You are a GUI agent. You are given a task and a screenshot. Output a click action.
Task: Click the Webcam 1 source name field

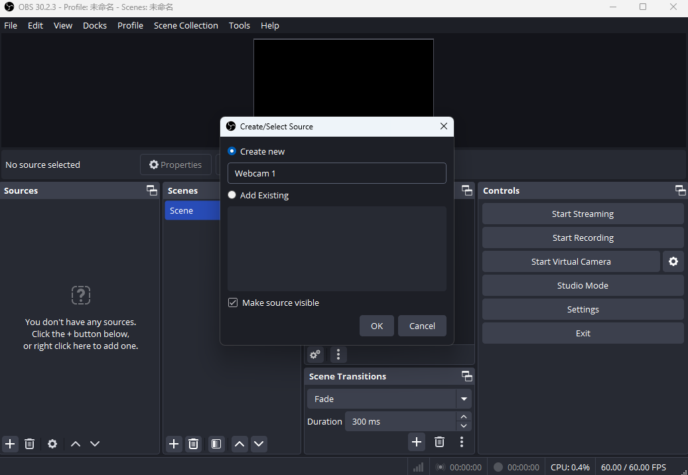(x=337, y=173)
